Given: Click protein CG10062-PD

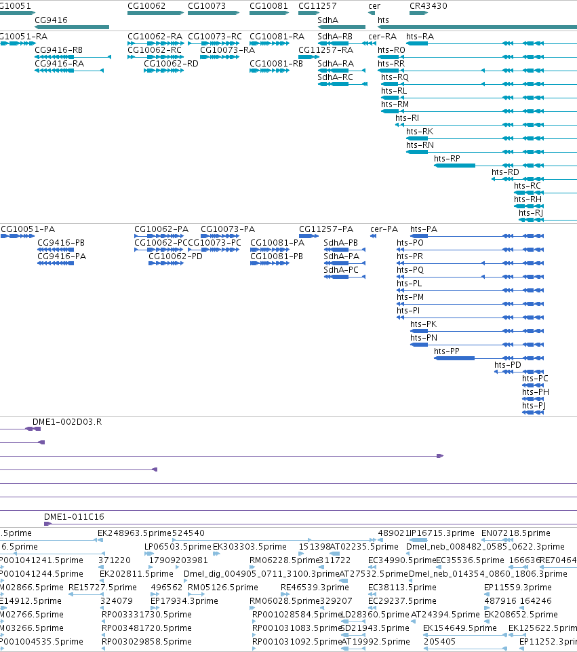Looking at the screenshot, I should pos(176,256).
